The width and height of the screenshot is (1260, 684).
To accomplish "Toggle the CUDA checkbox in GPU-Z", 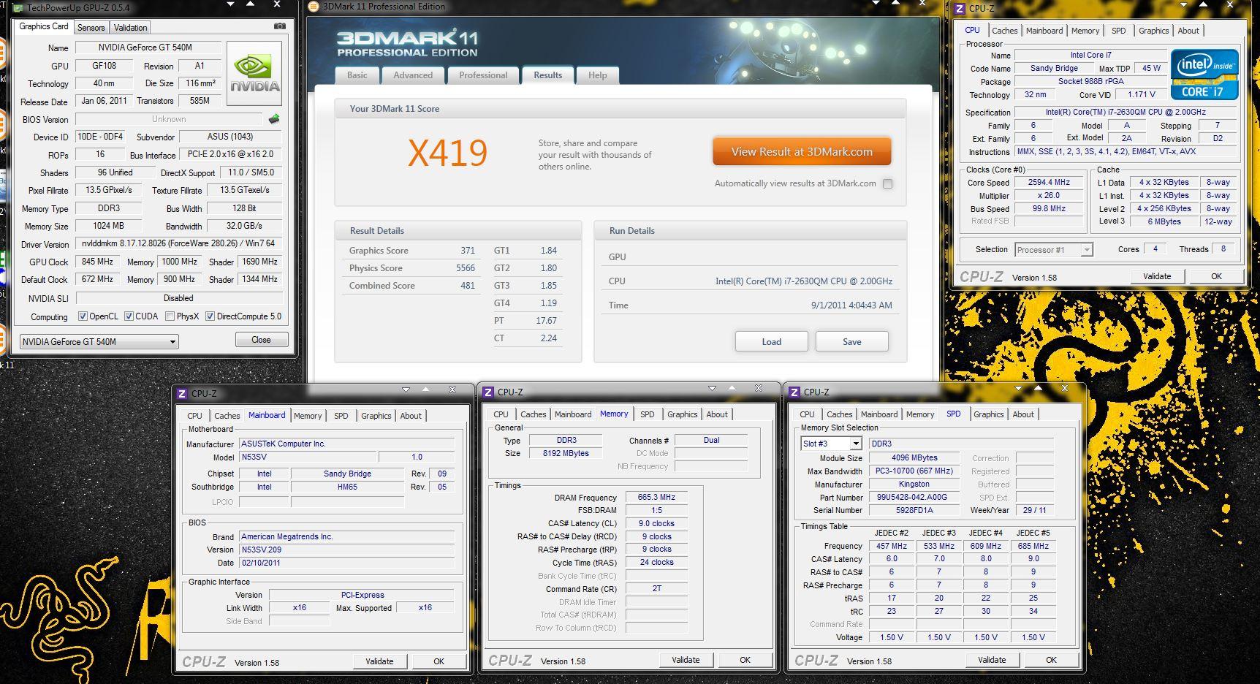I will click(129, 316).
